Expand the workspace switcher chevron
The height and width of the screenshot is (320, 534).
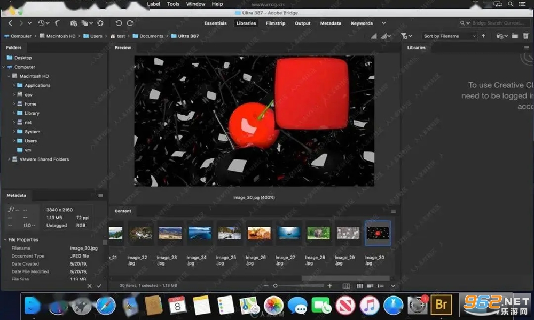click(x=384, y=23)
